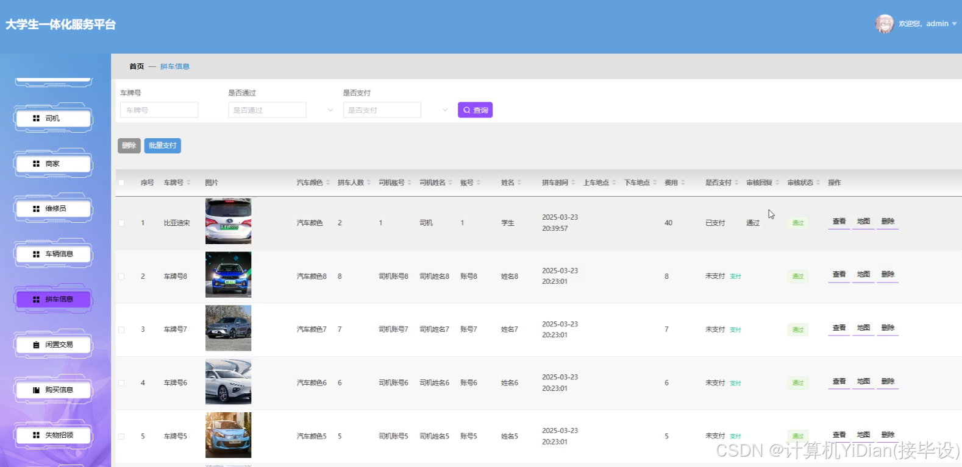Sort by 司机姓名 column arrows
The width and height of the screenshot is (962, 467).
pos(450,183)
